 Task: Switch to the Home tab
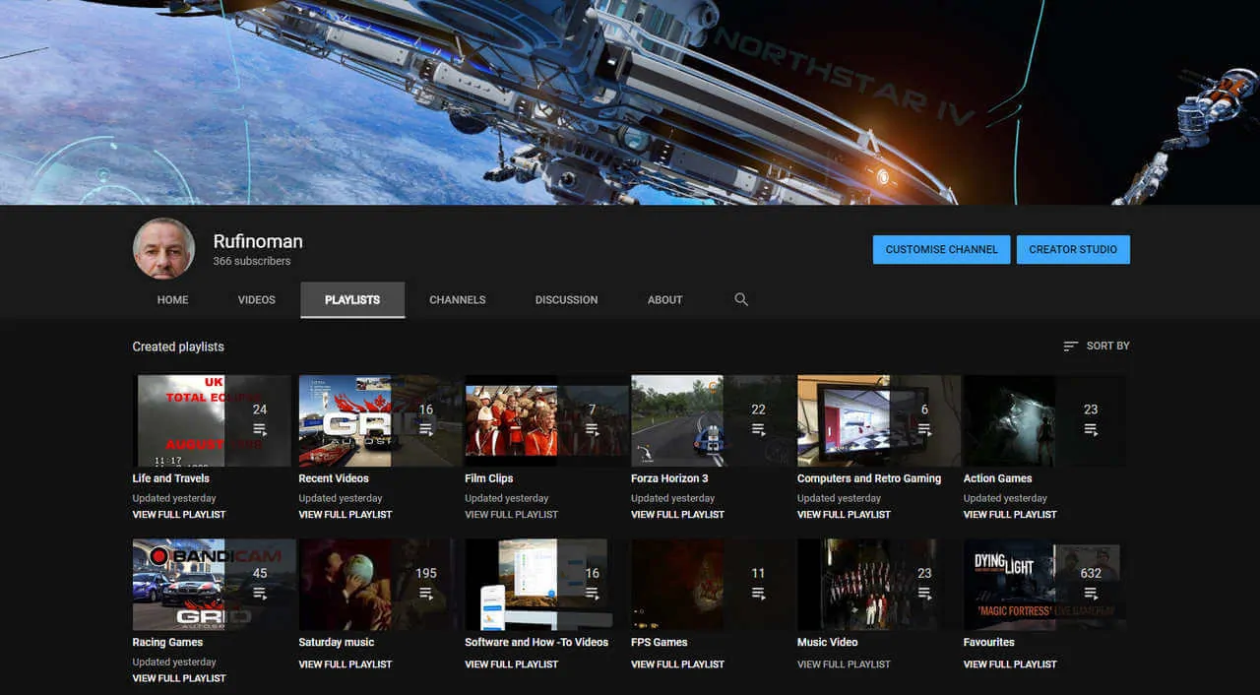tap(172, 300)
